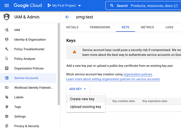Open Organization Policies page
The image size is (181, 129).
[28, 68]
